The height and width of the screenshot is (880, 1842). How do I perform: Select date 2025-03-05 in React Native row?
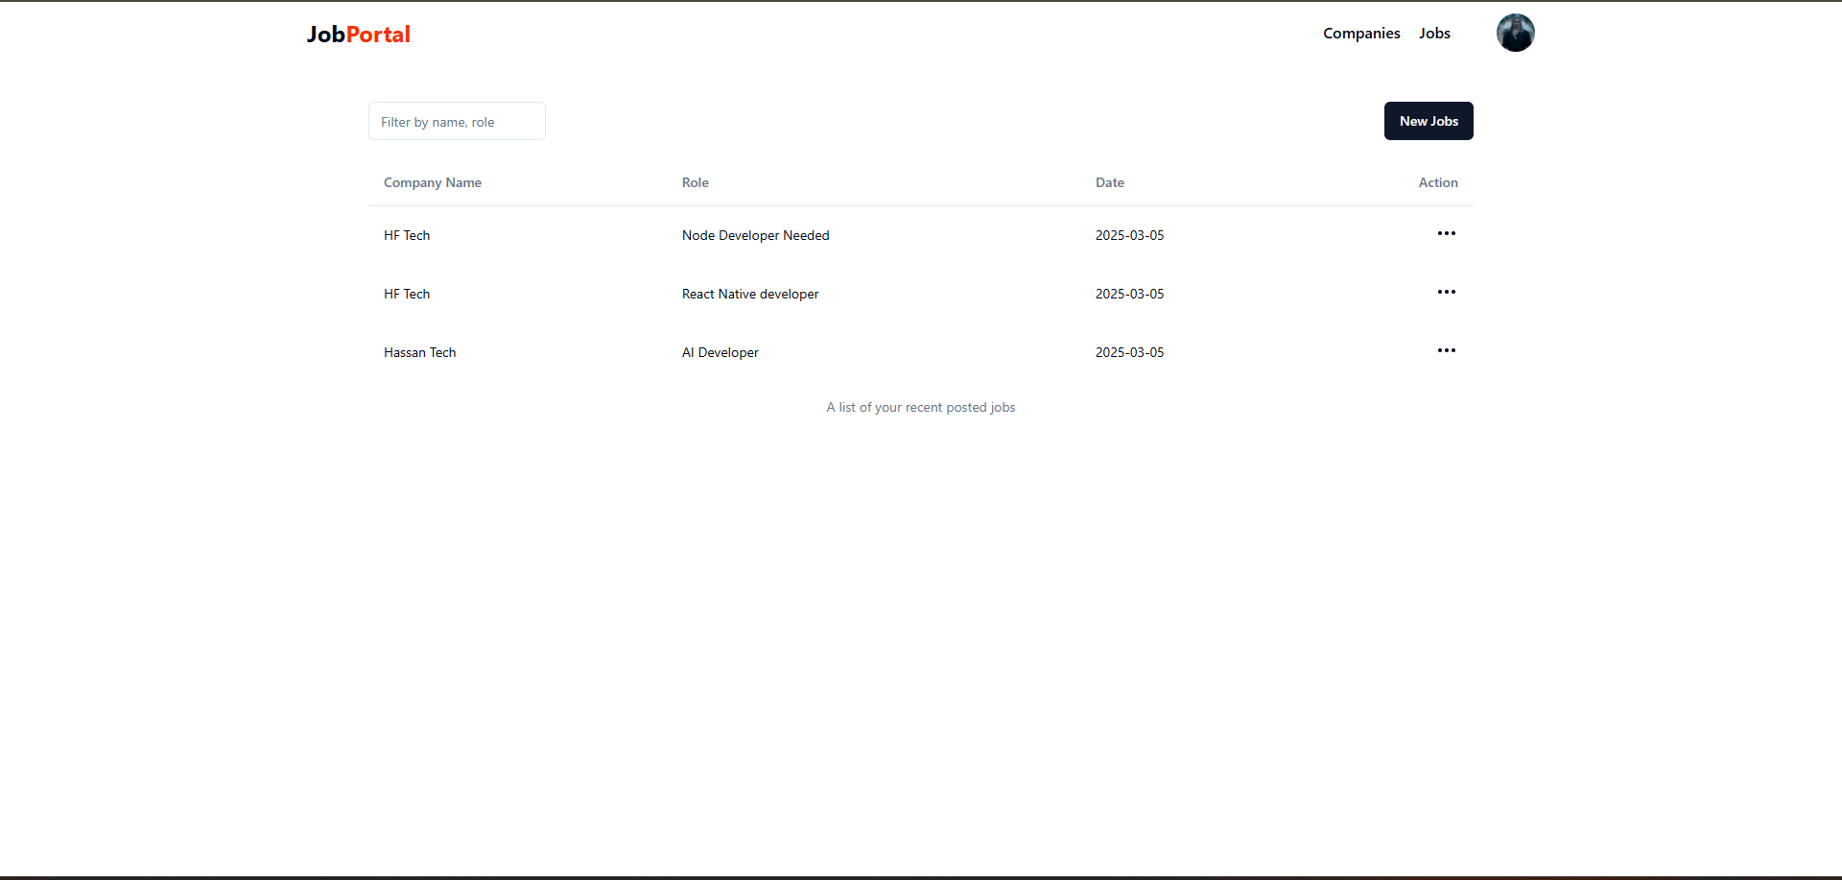[1130, 294]
